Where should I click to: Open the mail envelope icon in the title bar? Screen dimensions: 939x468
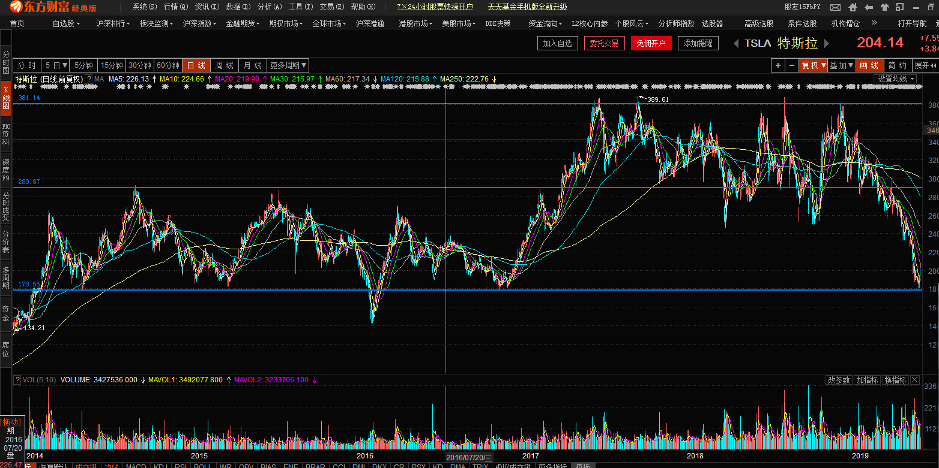click(x=835, y=7)
